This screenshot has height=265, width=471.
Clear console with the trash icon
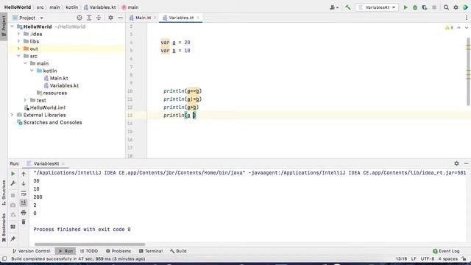point(24,222)
